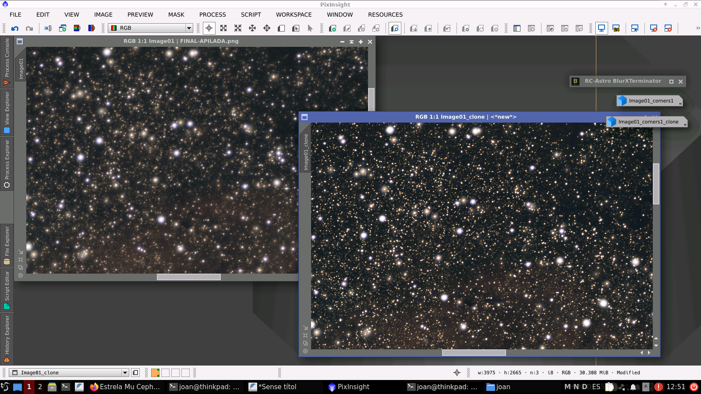Expand the Image01_clone view selector dropdown

[125, 373]
